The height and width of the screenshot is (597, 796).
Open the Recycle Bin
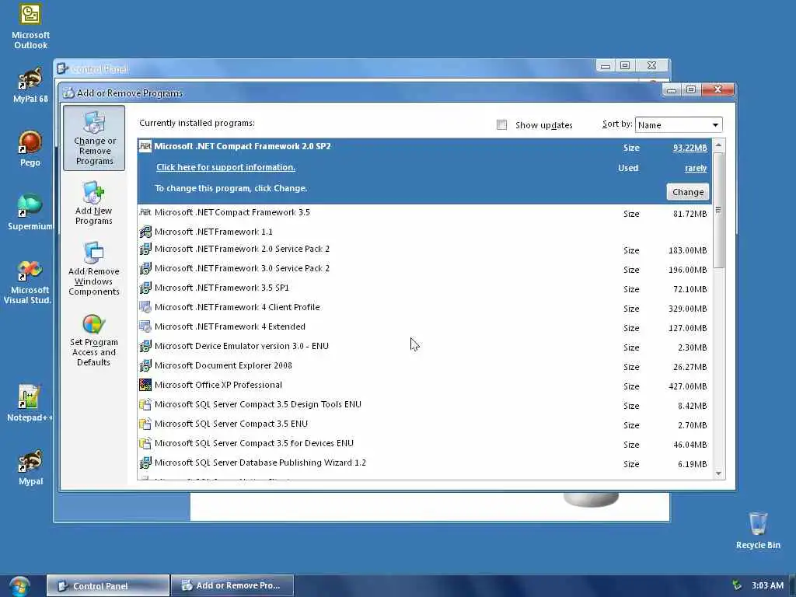point(758,530)
